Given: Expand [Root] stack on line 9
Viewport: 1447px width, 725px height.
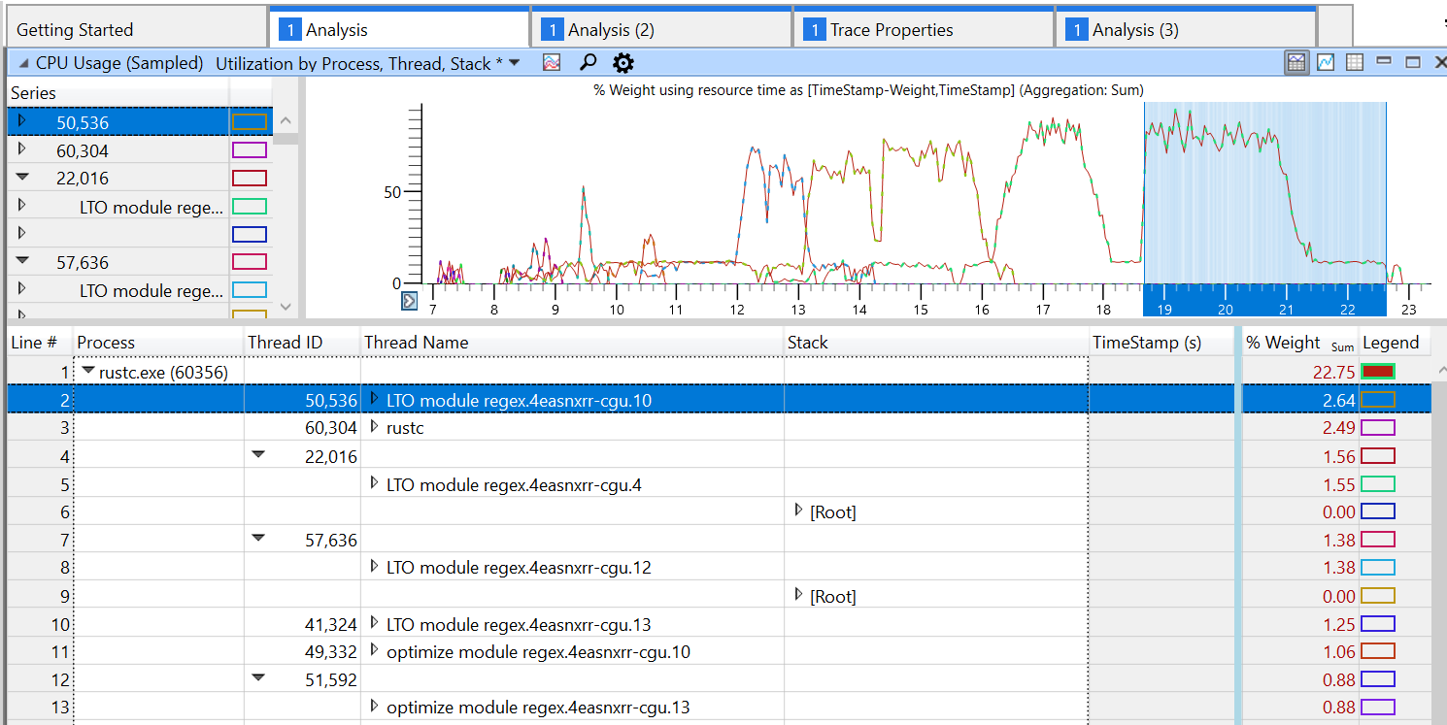Looking at the screenshot, I should coord(798,595).
